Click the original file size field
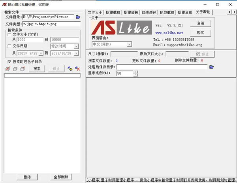The width and height of the screenshot is (237, 183). coord(177,54)
